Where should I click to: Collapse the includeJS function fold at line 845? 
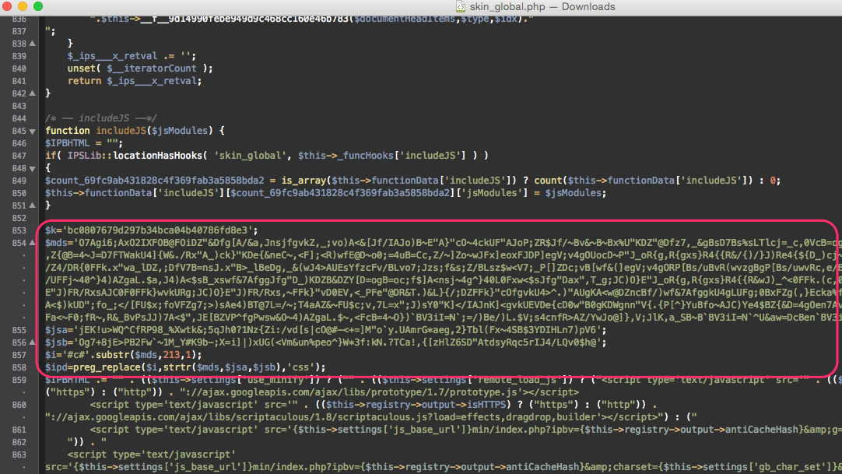(33, 131)
